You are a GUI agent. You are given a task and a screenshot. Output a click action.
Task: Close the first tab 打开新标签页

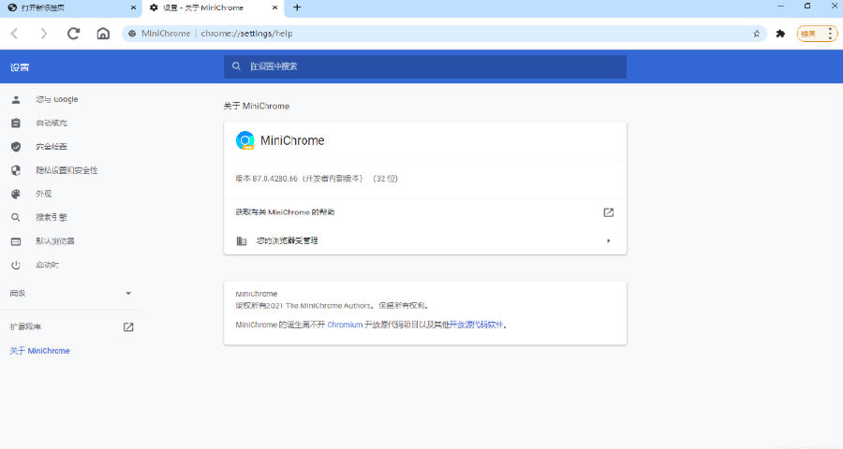[x=133, y=7]
